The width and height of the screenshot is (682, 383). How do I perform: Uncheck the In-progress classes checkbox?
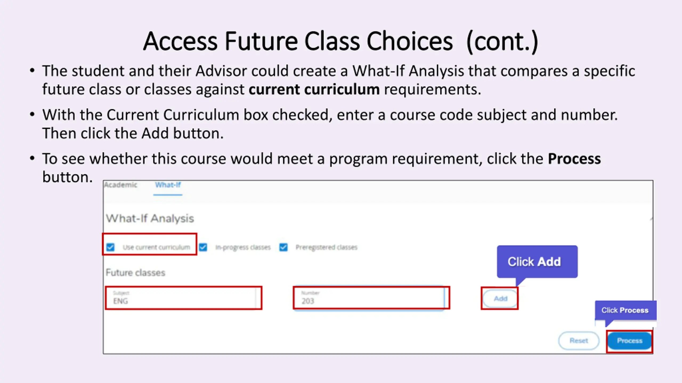[x=203, y=247]
